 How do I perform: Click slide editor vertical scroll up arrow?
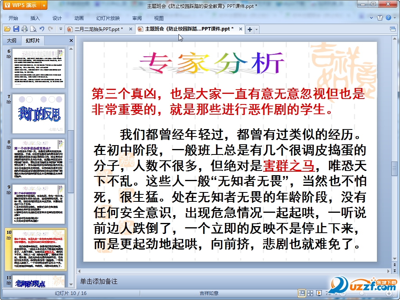[395, 39]
